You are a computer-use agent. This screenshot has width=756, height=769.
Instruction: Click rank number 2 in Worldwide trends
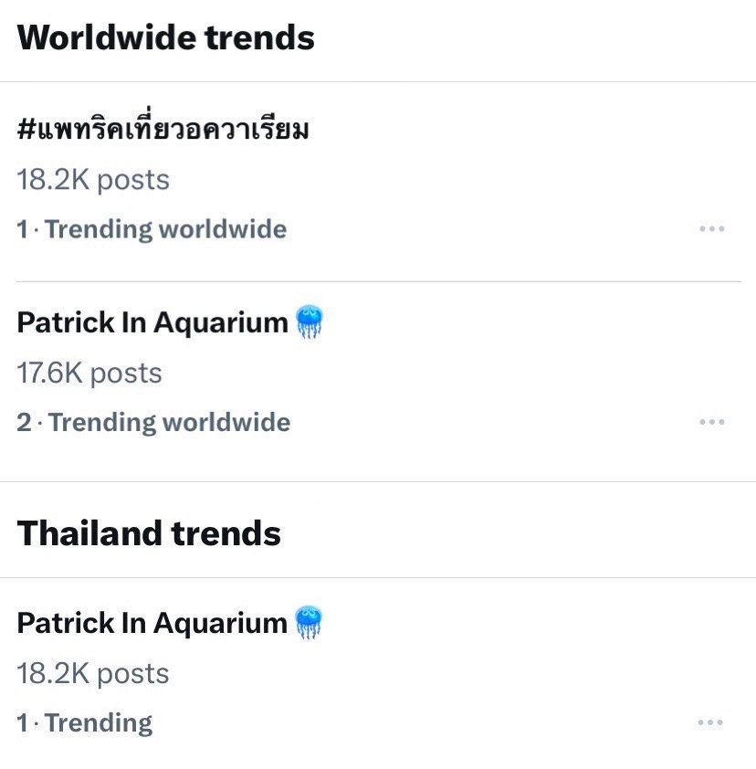pos(24,422)
